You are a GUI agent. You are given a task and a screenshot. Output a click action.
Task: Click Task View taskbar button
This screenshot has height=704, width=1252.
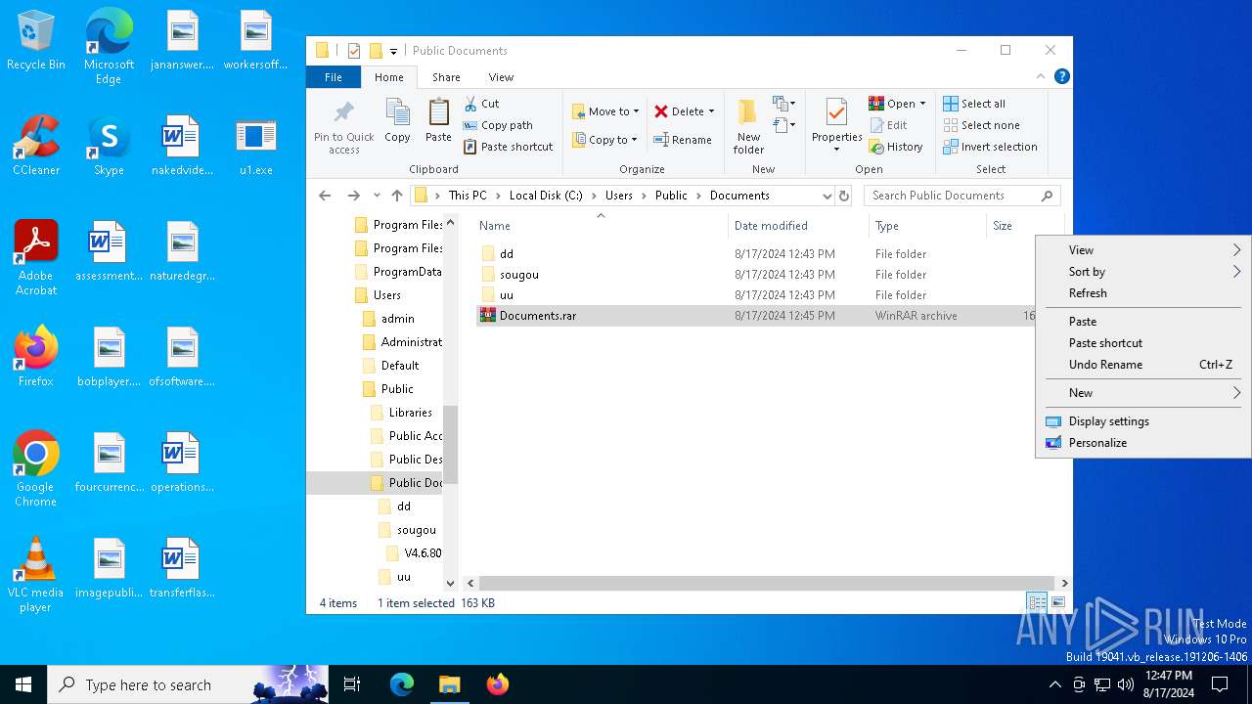click(352, 684)
